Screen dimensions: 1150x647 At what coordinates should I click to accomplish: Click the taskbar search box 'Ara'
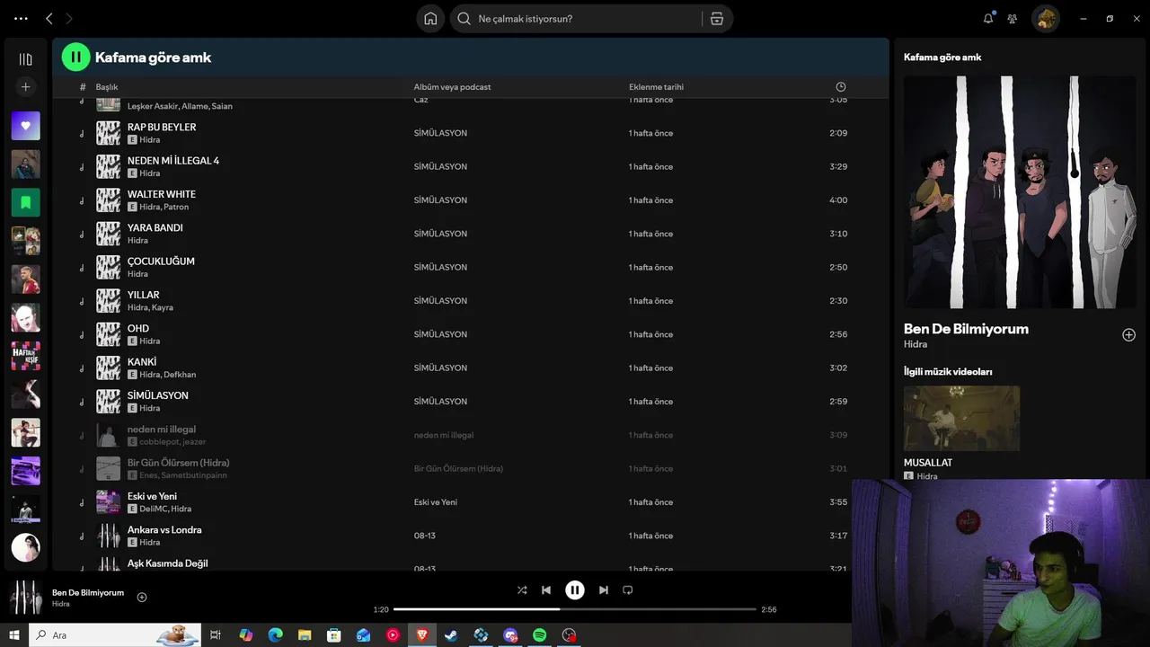tap(115, 635)
